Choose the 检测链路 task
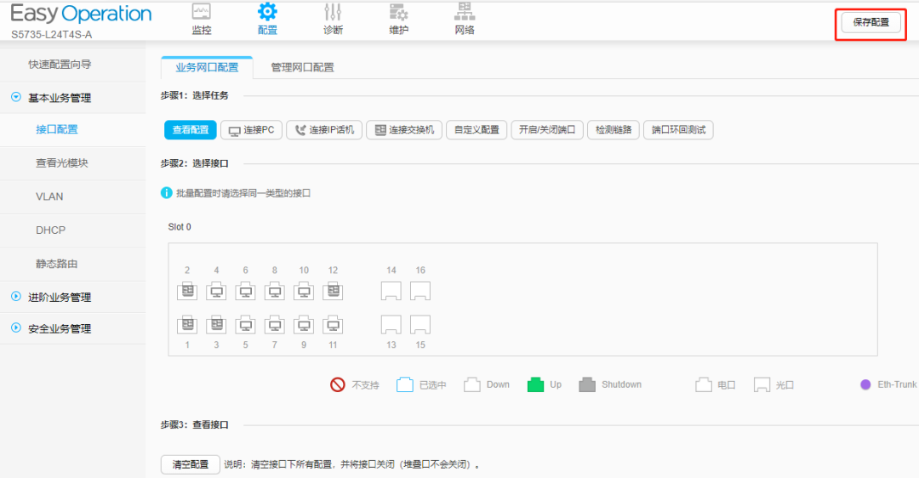 click(x=614, y=129)
